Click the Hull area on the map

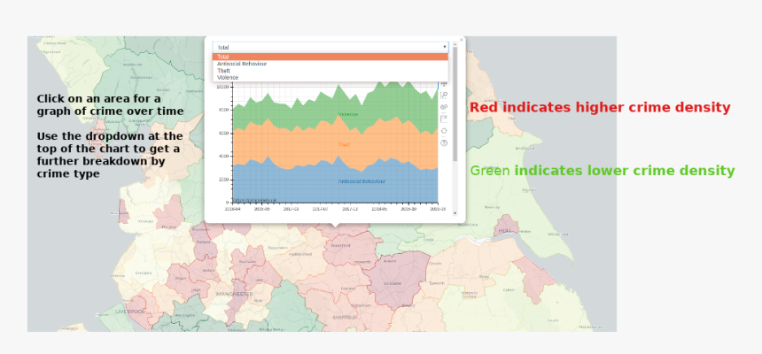click(506, 228)
